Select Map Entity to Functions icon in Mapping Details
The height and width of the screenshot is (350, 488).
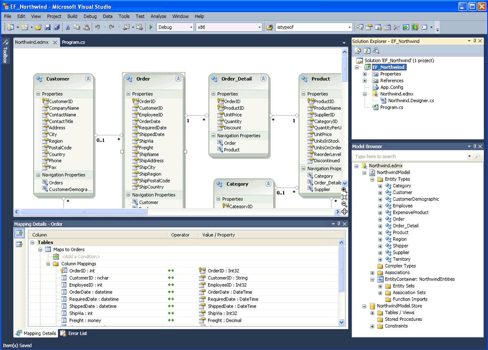19,245
